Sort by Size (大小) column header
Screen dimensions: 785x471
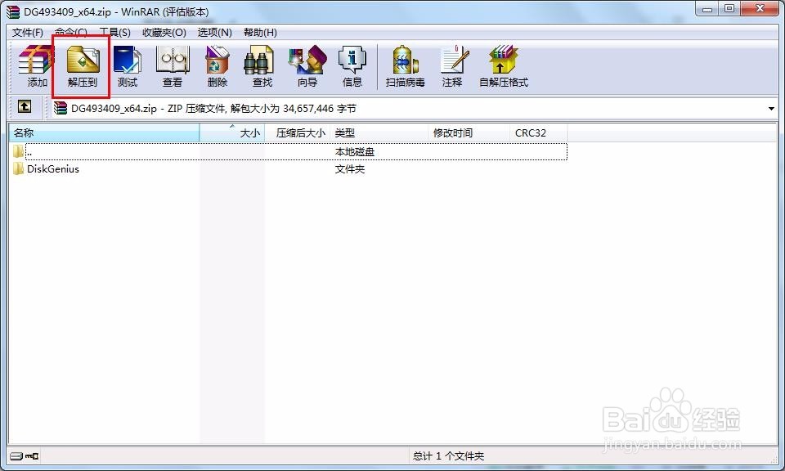pos(231,133)
